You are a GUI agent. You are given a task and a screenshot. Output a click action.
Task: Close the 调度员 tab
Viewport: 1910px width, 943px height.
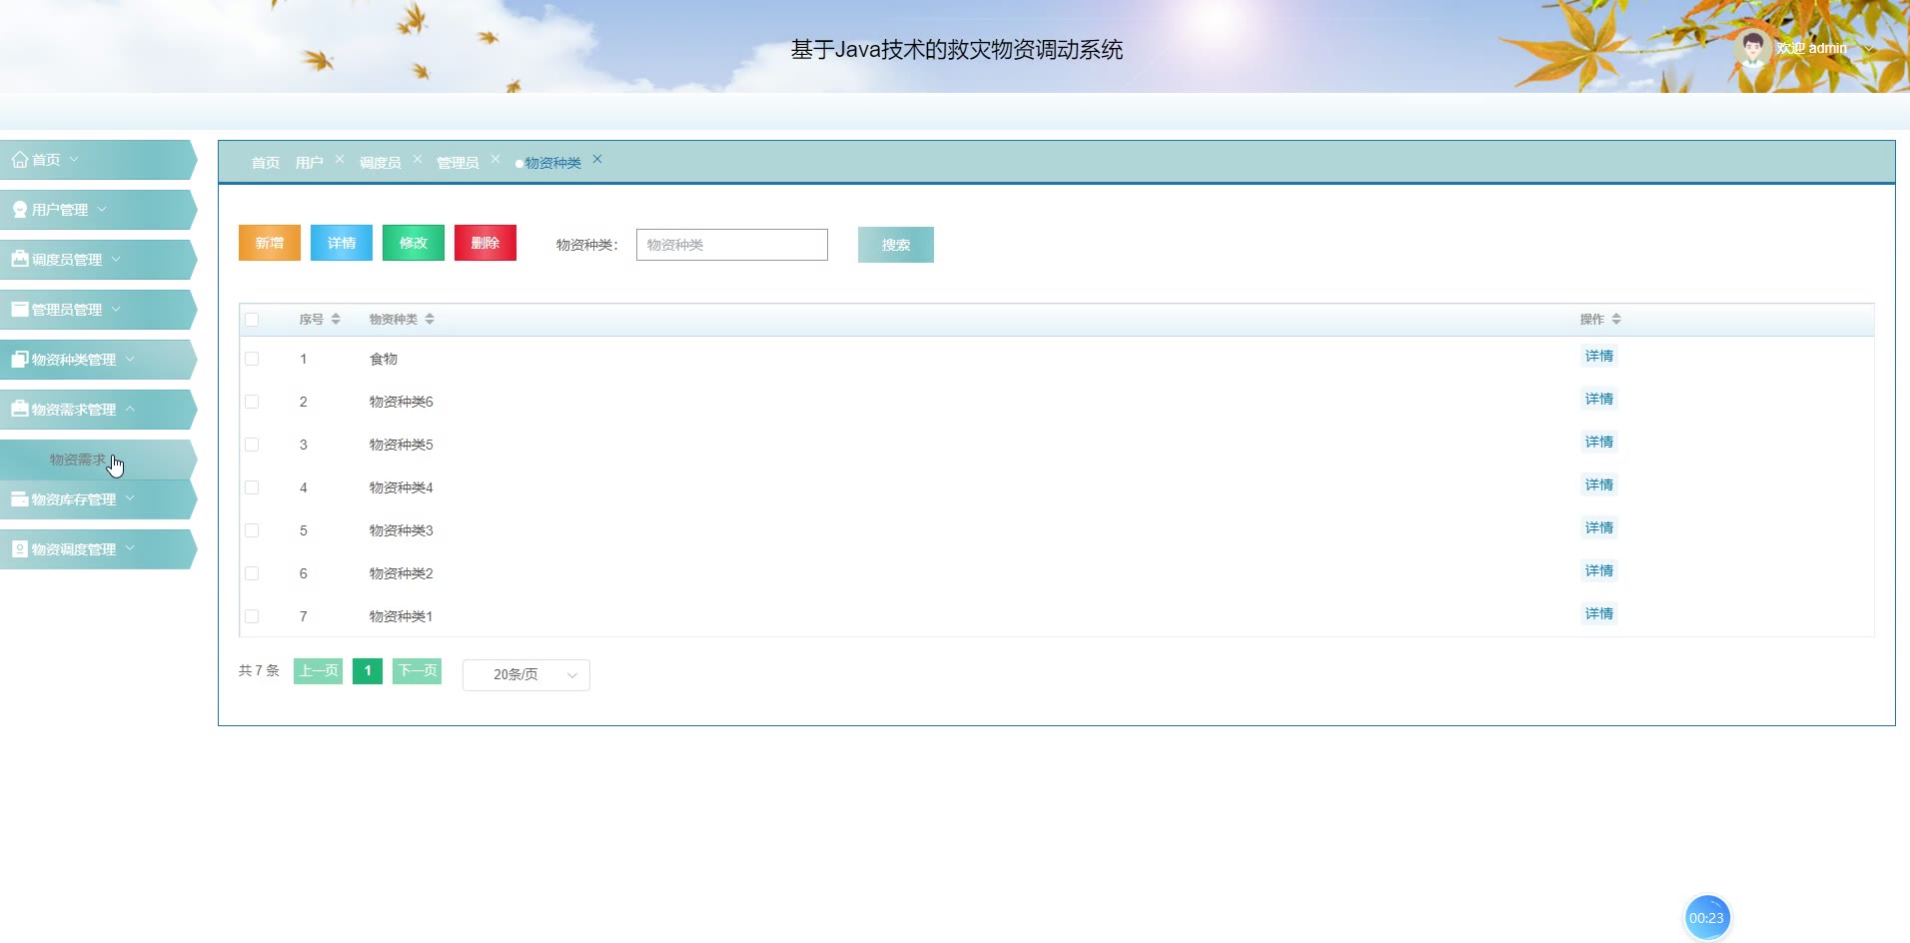point(418,159)
